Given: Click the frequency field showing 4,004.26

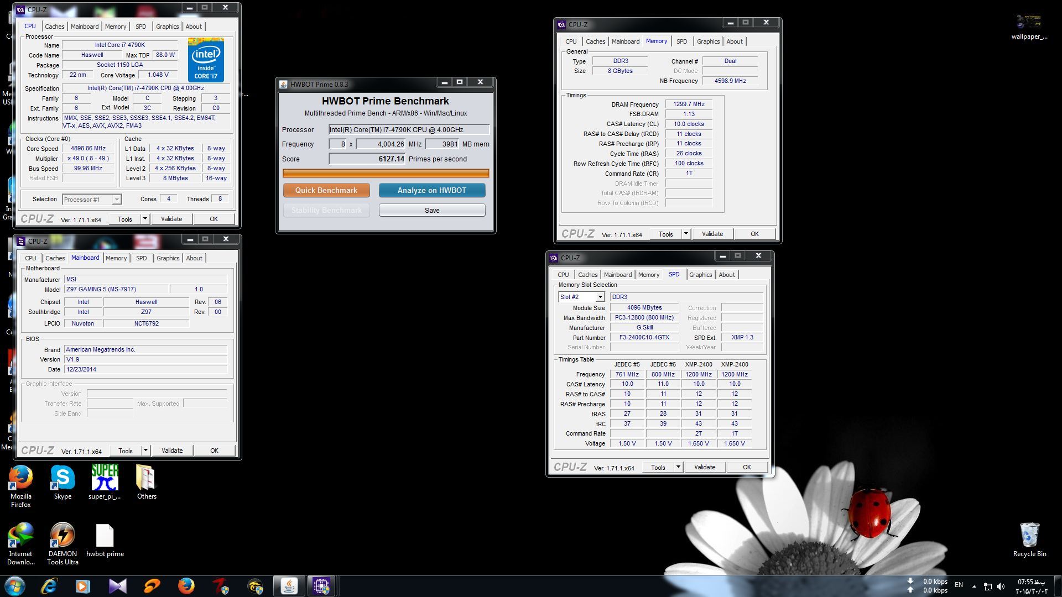Looking at the screenshot, I should coord(381,144).
